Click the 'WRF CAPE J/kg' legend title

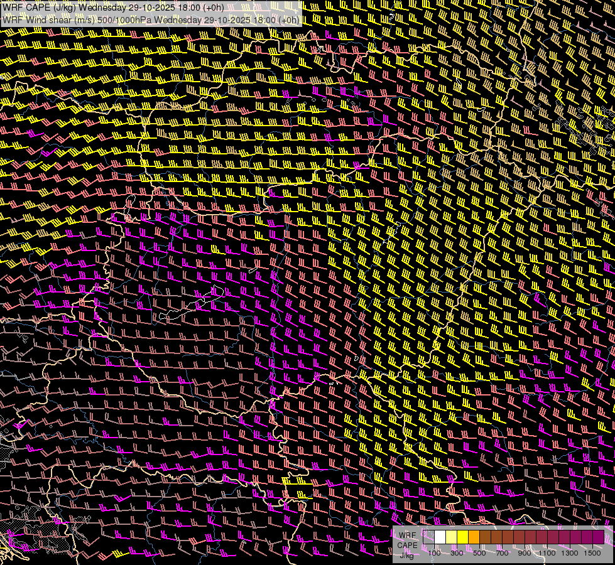coord(407,545)
